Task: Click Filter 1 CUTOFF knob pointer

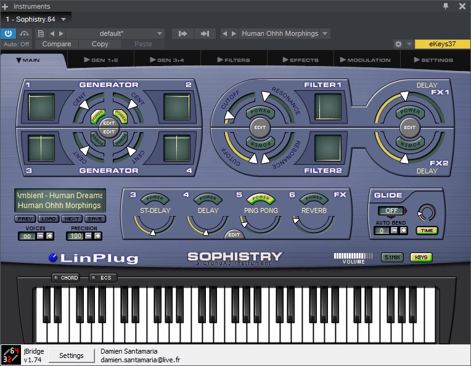Action: [229, 115]
